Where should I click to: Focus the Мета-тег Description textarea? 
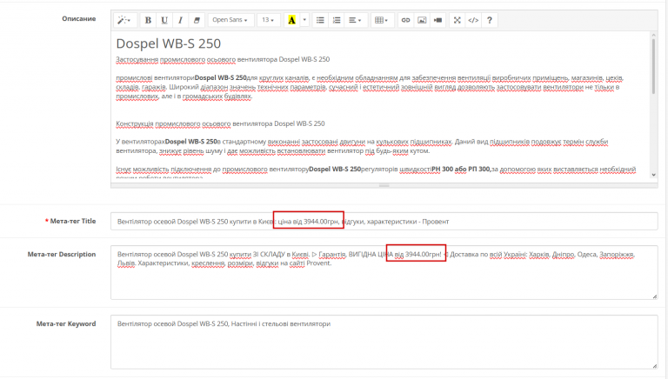pos(384,273)
